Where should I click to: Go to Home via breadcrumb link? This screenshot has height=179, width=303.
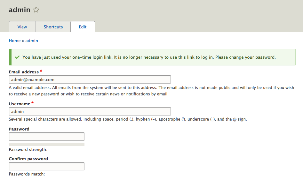(15, 41)
